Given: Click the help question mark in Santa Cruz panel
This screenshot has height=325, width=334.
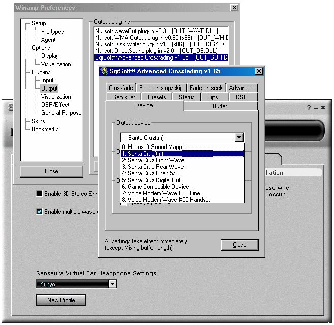Looking at the screenshot, I should coord(309,108).
